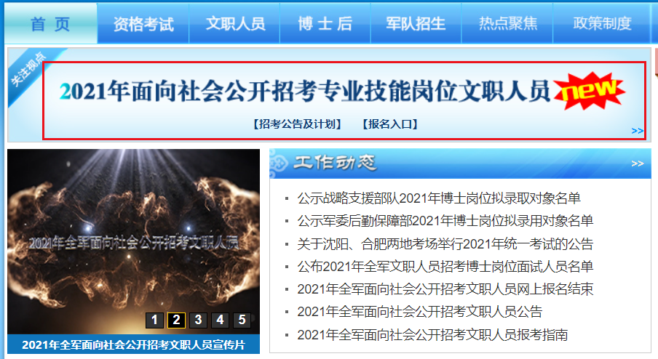
Task: Open the 【招考公告及计划】 link
Action: [x=297, y=124]
